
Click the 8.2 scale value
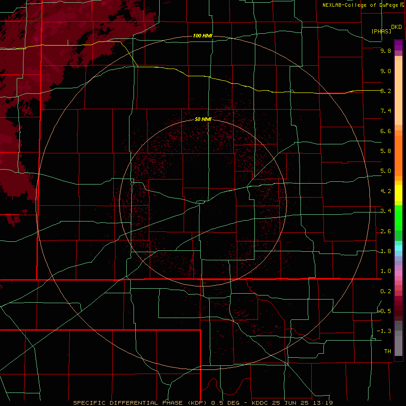(x=386, y=91)
